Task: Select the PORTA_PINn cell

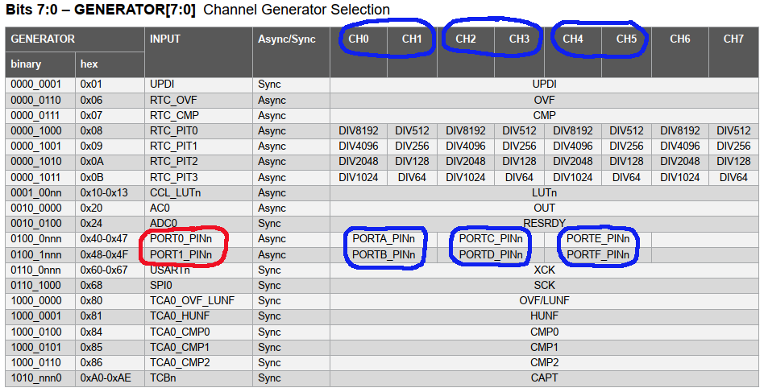Action: [384, 239]
